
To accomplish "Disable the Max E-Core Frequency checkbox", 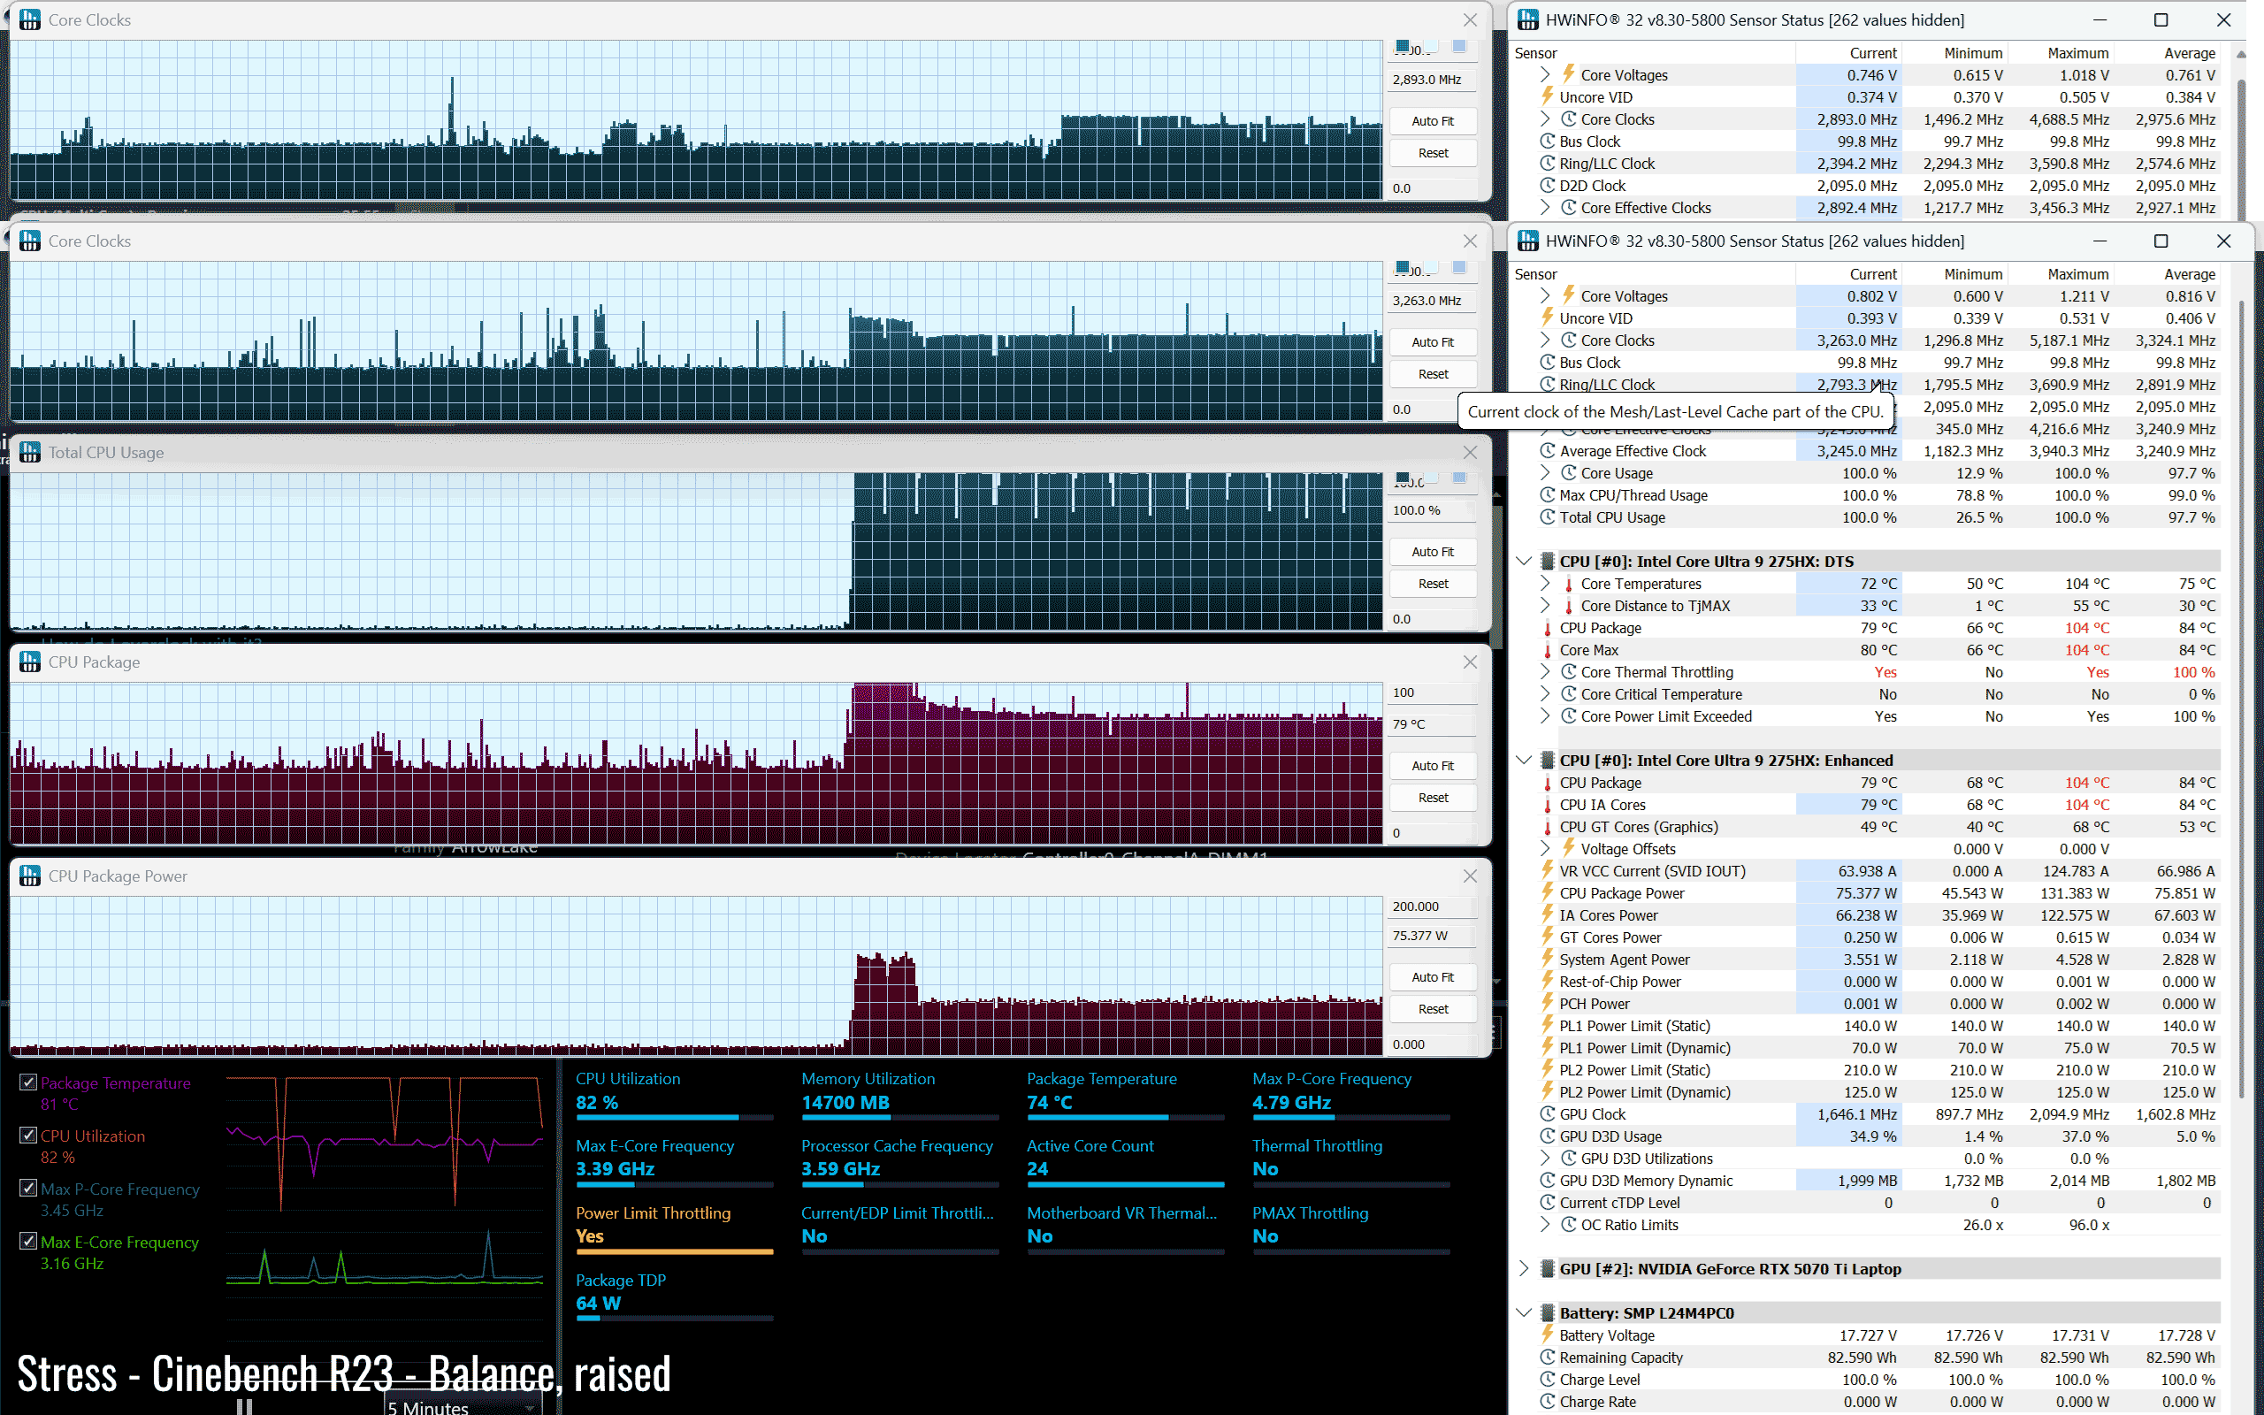I will point(29,1242).
